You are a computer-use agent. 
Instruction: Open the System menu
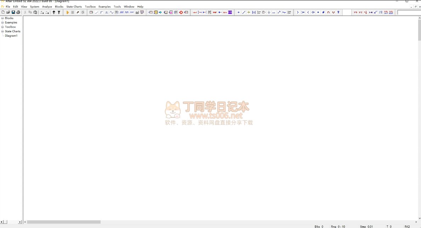pyautogui.click(x=34, y=7)
